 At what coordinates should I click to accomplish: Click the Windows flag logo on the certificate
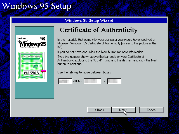(43, 39)
